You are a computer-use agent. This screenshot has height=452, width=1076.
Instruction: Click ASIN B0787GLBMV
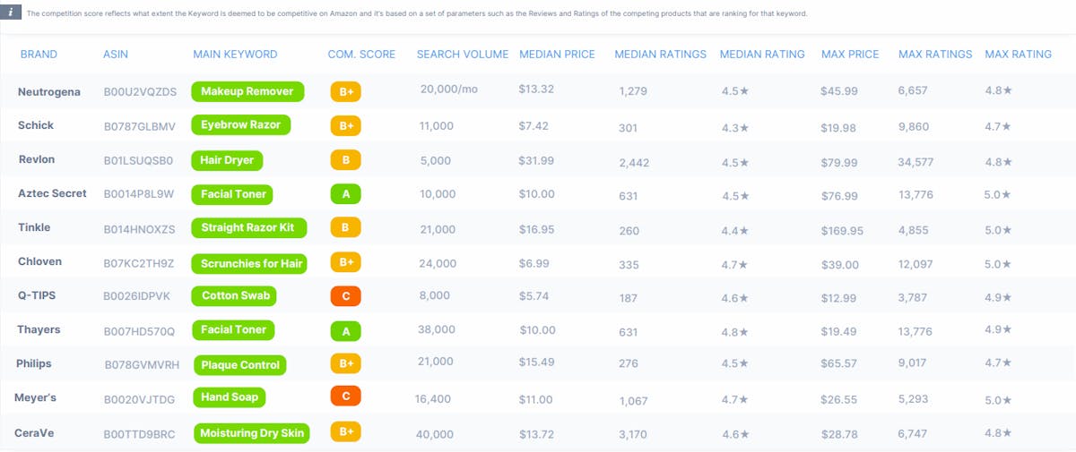click(139, 126)
